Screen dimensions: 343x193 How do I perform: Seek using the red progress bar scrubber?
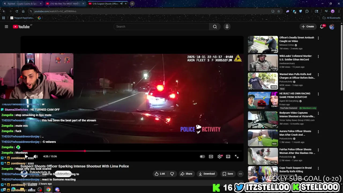(x=85, y=151)
